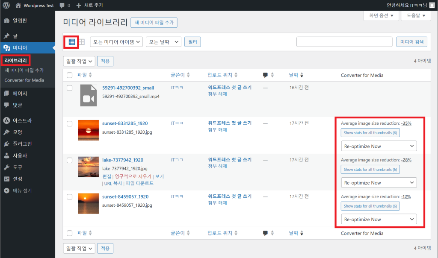Open comments bubble in admin bar
Screen dimensions: 438x258
pos(65,5)
